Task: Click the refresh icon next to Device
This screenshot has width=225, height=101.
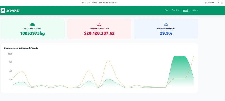Action: (218, 3)
